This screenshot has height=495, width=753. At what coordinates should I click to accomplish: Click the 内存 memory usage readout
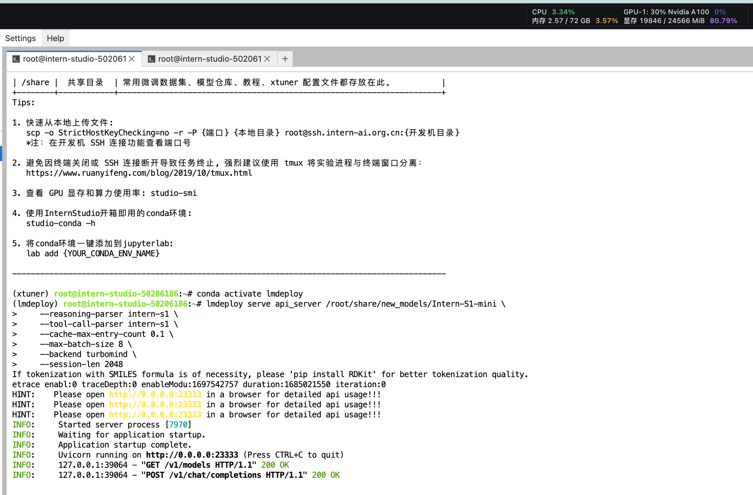(561, 21)
